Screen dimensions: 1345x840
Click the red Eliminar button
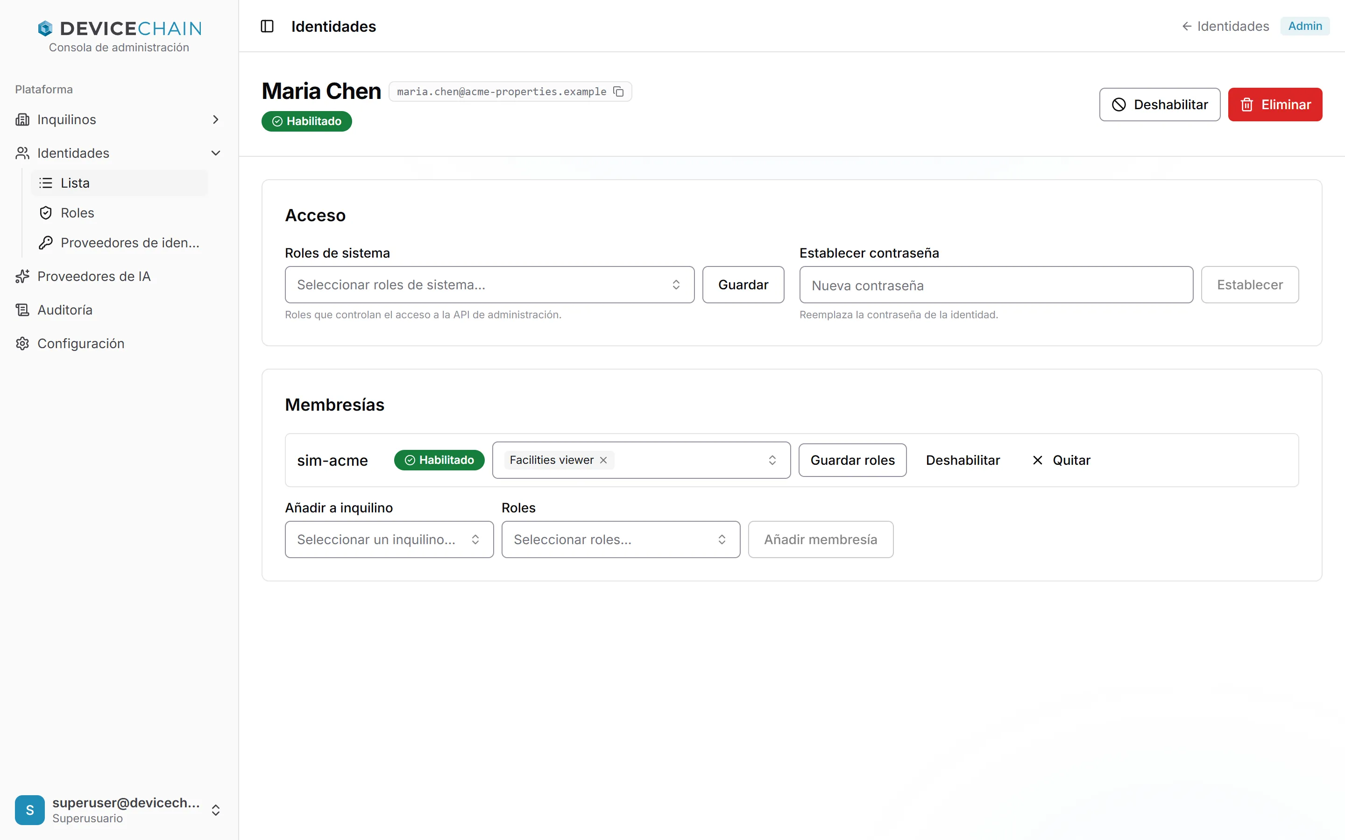[x=1275, y=105]
